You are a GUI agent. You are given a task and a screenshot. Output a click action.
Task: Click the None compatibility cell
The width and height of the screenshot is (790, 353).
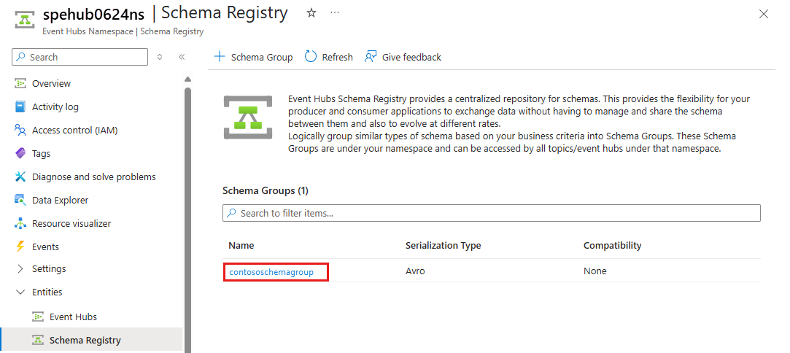pyautogui.click(x=595, y=271)
